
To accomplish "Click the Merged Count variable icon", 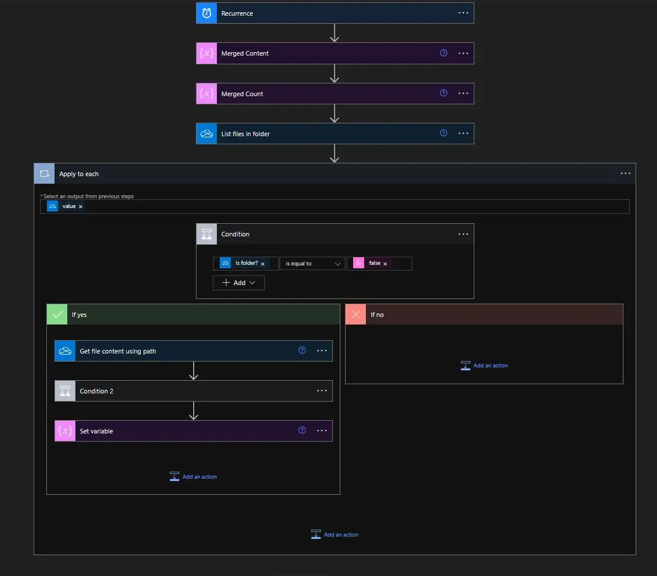I will coord(206,93).
